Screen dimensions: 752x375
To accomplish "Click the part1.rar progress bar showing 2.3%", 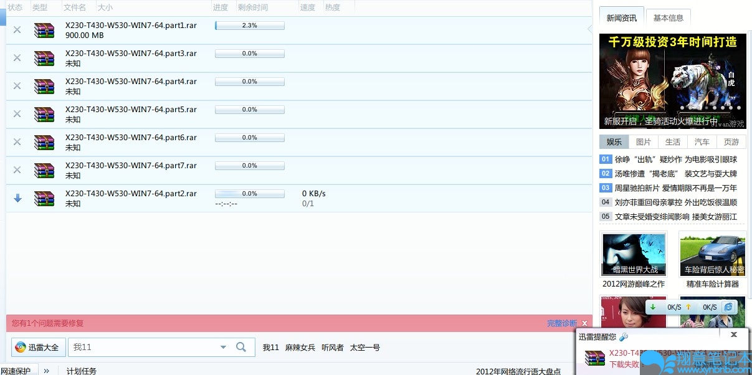I will (x=250, y=26).
